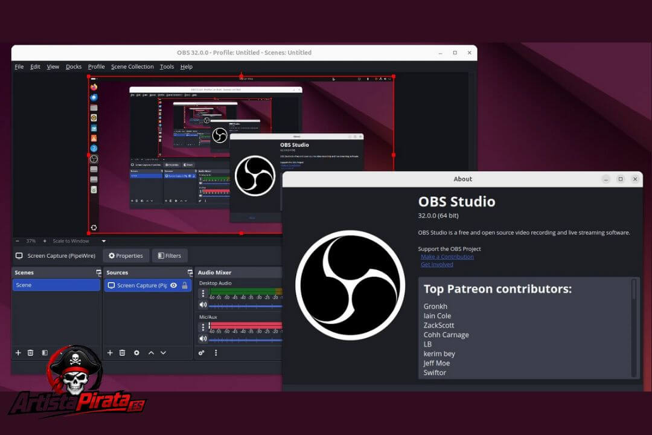Click the Screen Capture (PipeWire) monitor icon in toolbar
This screenshot has width=652, height=435.
pos(19,256)
